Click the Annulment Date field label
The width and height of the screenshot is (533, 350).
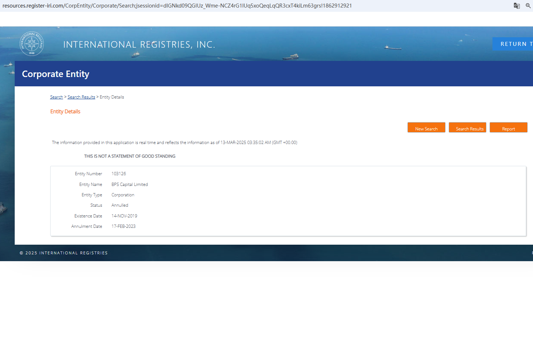point(87,226)
